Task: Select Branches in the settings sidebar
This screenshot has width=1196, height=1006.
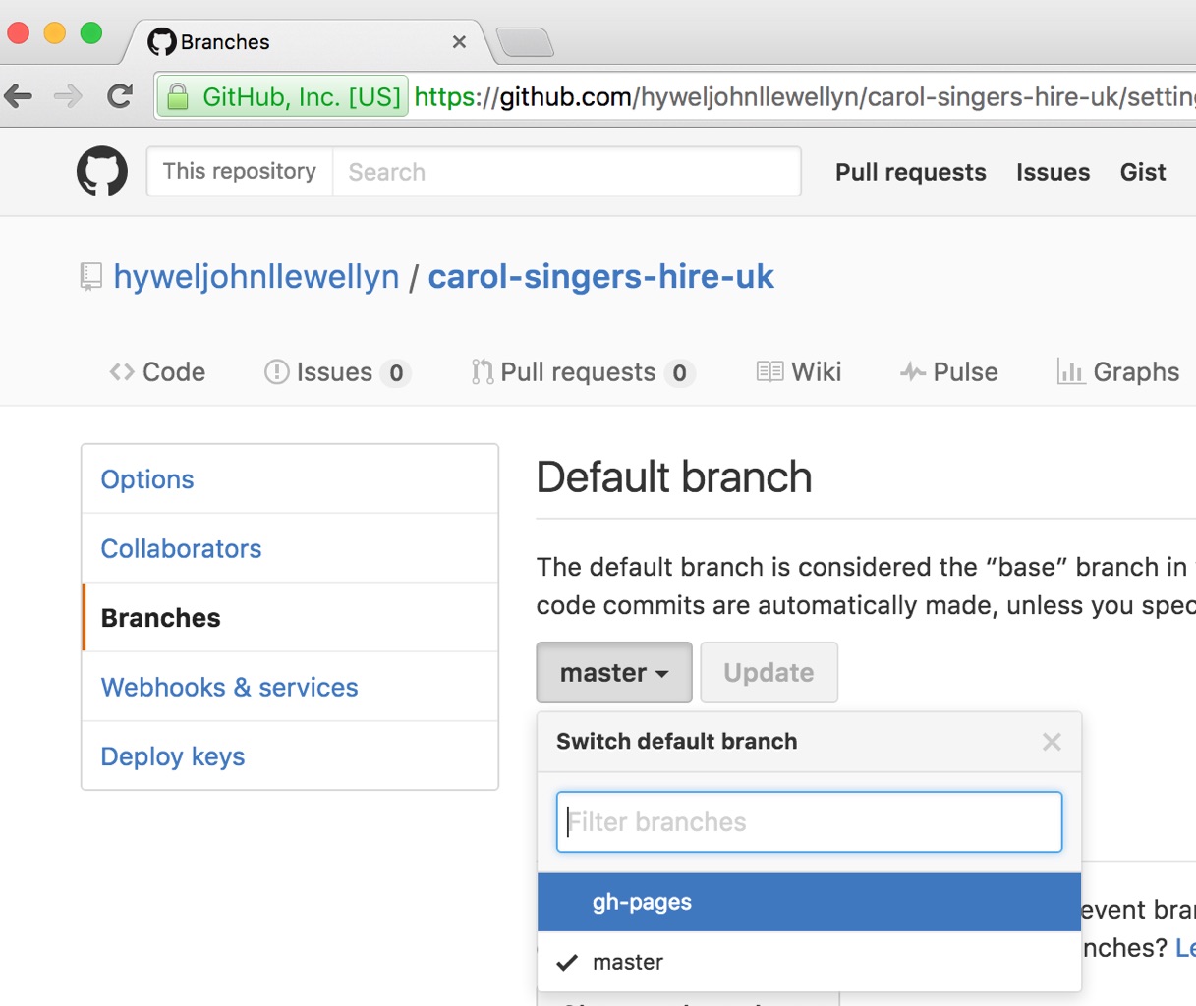Action: [290, 618]
